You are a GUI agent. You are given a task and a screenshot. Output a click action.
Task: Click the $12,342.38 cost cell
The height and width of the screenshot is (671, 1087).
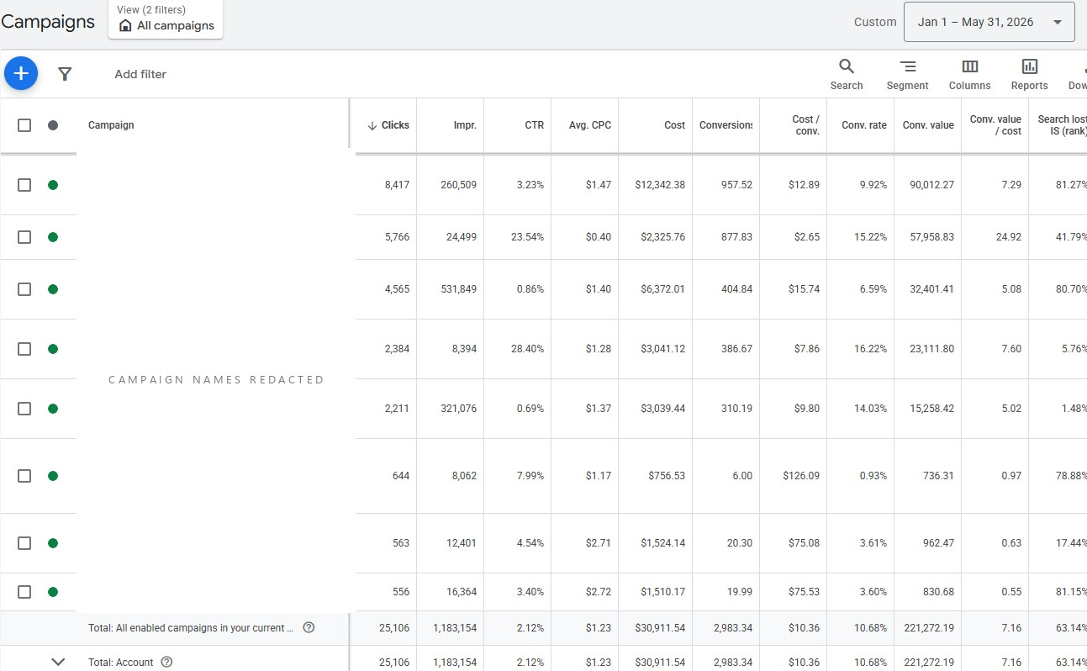(x=654, y=185)
